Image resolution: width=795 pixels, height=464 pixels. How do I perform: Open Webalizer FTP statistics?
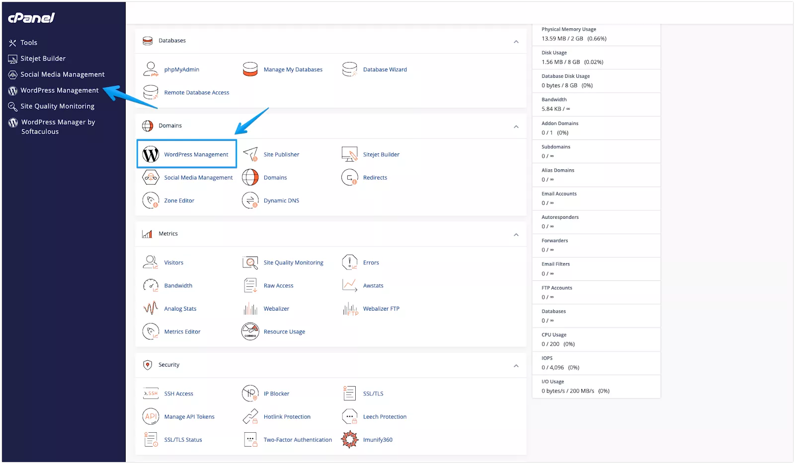(x=382, y=308)
